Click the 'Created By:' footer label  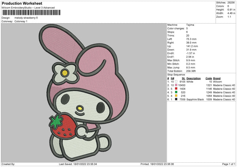click(x=8, y=164)
